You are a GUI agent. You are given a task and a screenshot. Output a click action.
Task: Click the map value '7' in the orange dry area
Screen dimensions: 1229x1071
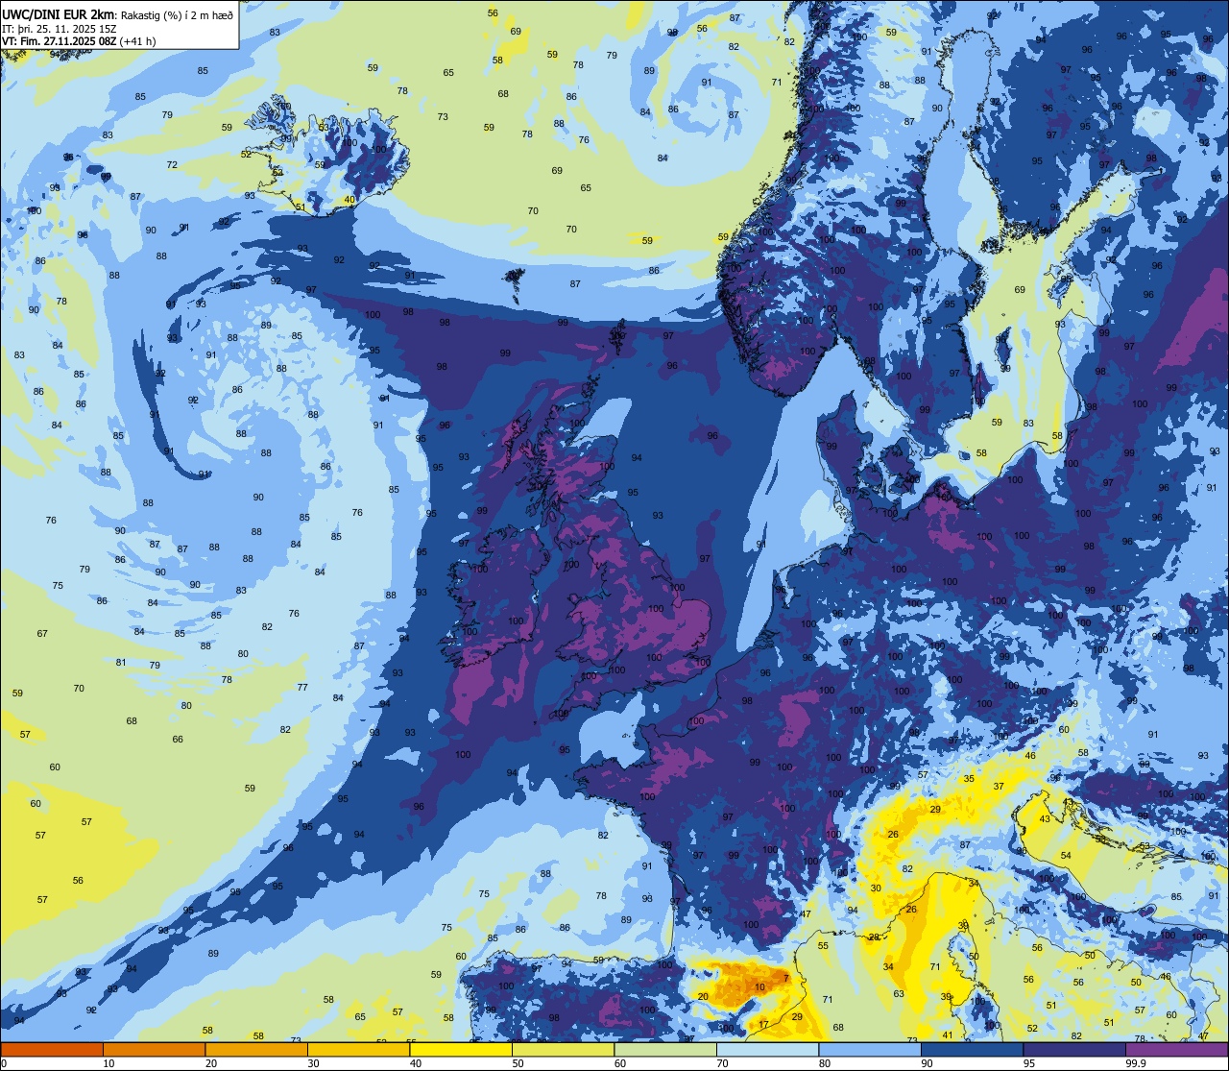(786, 978)
